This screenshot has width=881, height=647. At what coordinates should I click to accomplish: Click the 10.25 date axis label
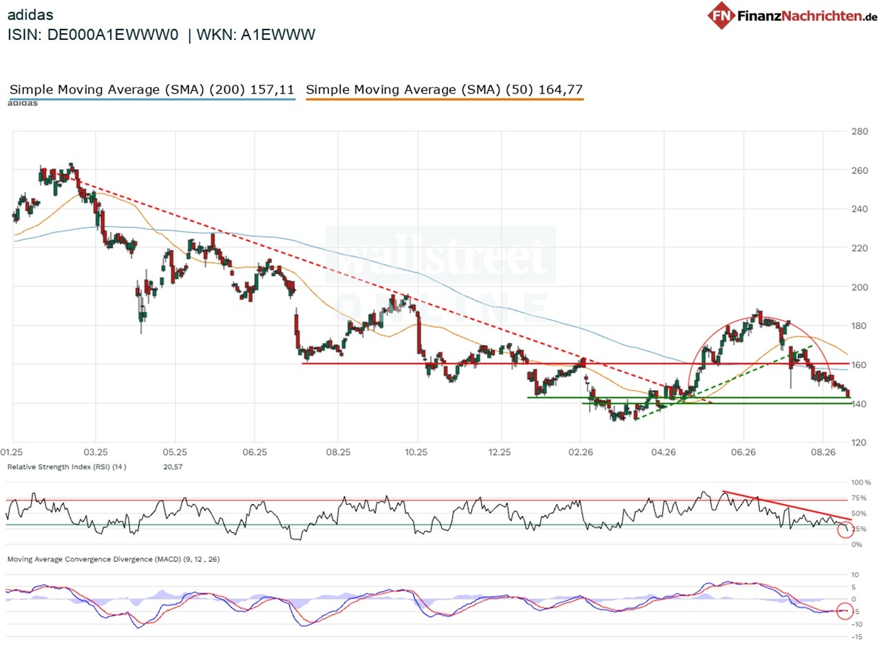tap(416, 452)
